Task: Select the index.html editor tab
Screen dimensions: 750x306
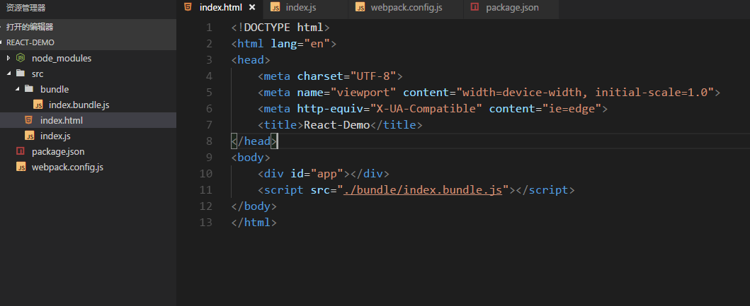Action: [220, 8]
